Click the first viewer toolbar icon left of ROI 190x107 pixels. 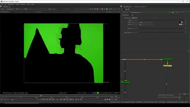[90, 9]
